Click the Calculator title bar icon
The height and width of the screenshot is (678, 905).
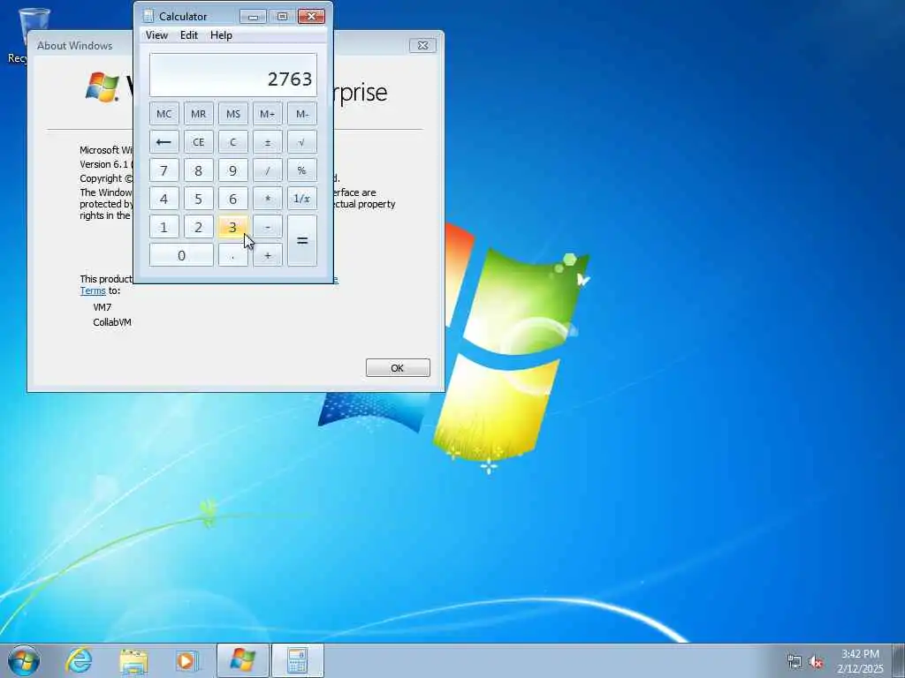tap(148, 16)
